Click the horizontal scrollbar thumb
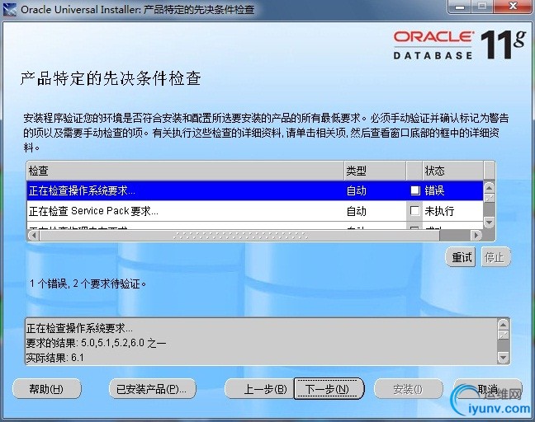Screen dimensions: 535x422 [239, 235]
